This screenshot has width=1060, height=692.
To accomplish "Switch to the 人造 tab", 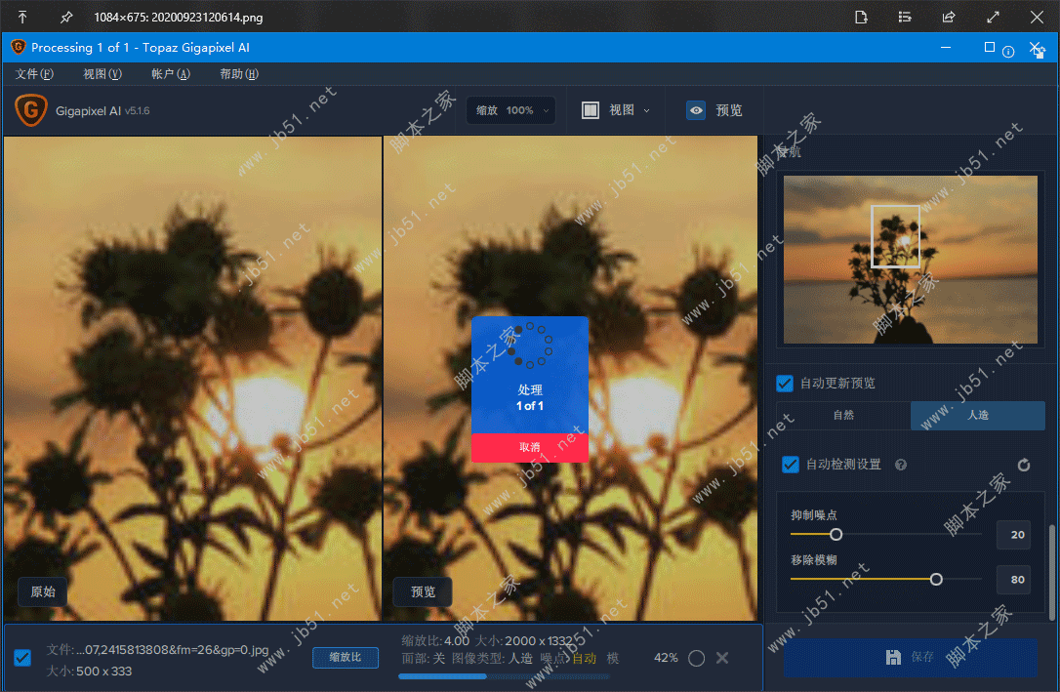I will pos(978,415).
